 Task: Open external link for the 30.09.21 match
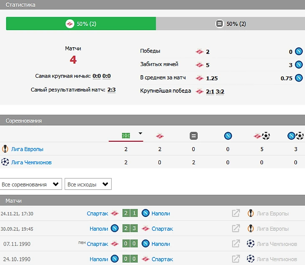pyautogui.click(x=236, y=229)
